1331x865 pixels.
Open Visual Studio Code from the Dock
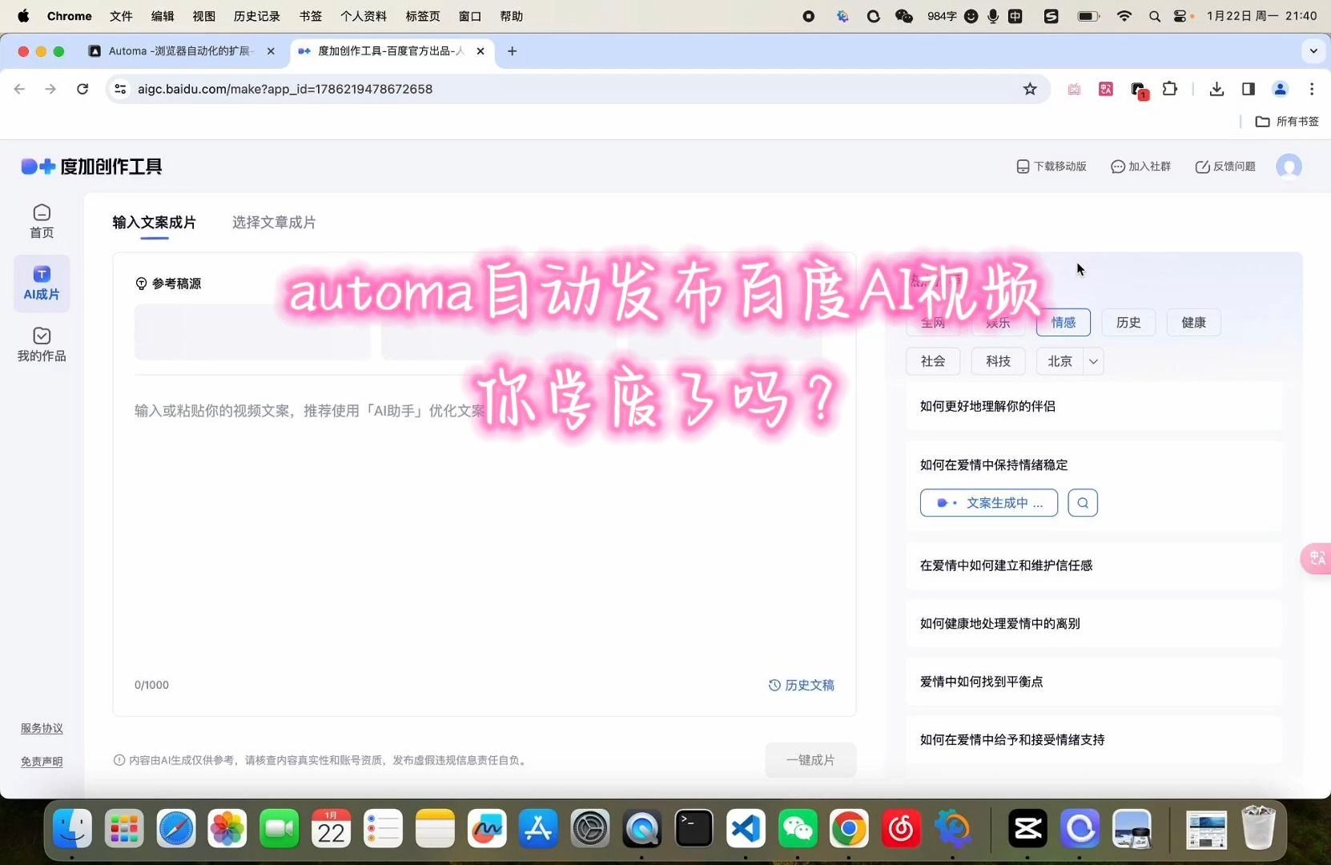(746, 828)
